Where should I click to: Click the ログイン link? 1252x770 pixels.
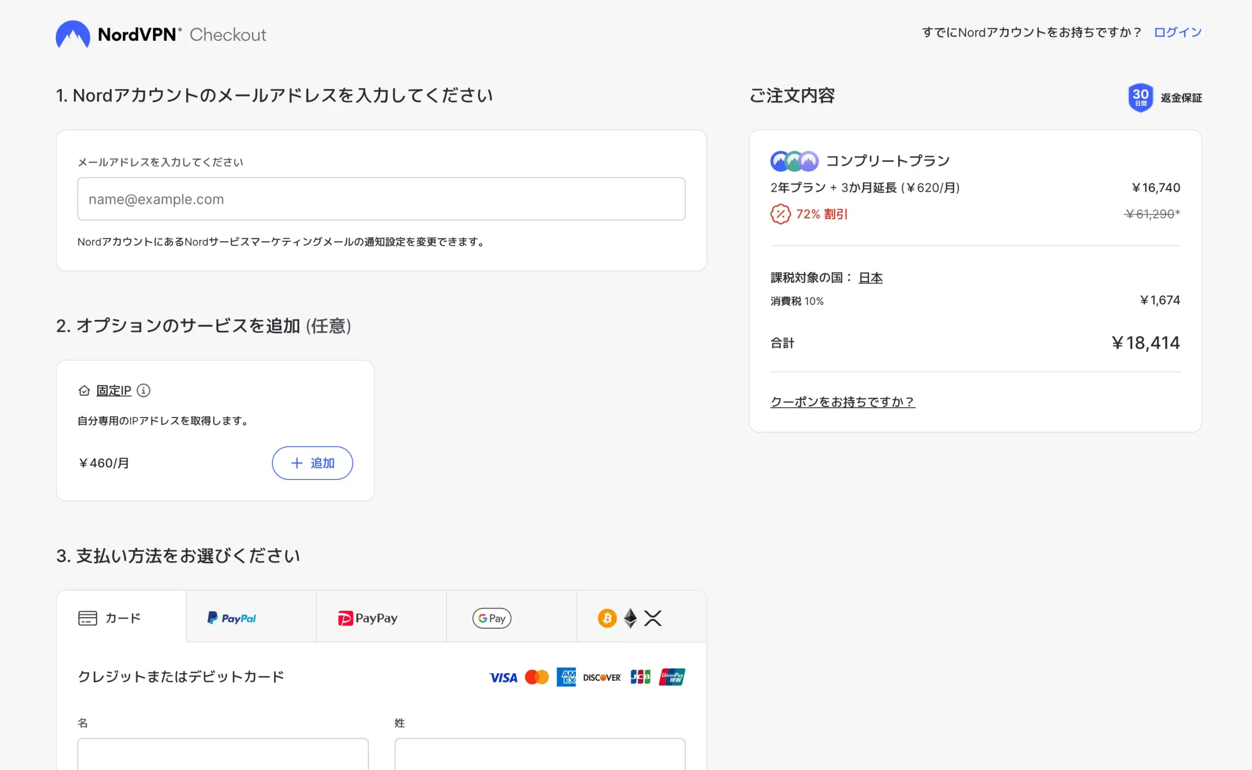[1177, 33]
